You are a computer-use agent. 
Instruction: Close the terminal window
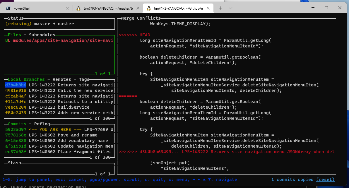coord(340,8)
